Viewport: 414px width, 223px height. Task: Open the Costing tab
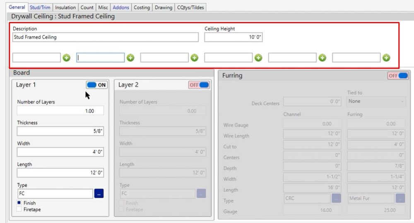142,7
